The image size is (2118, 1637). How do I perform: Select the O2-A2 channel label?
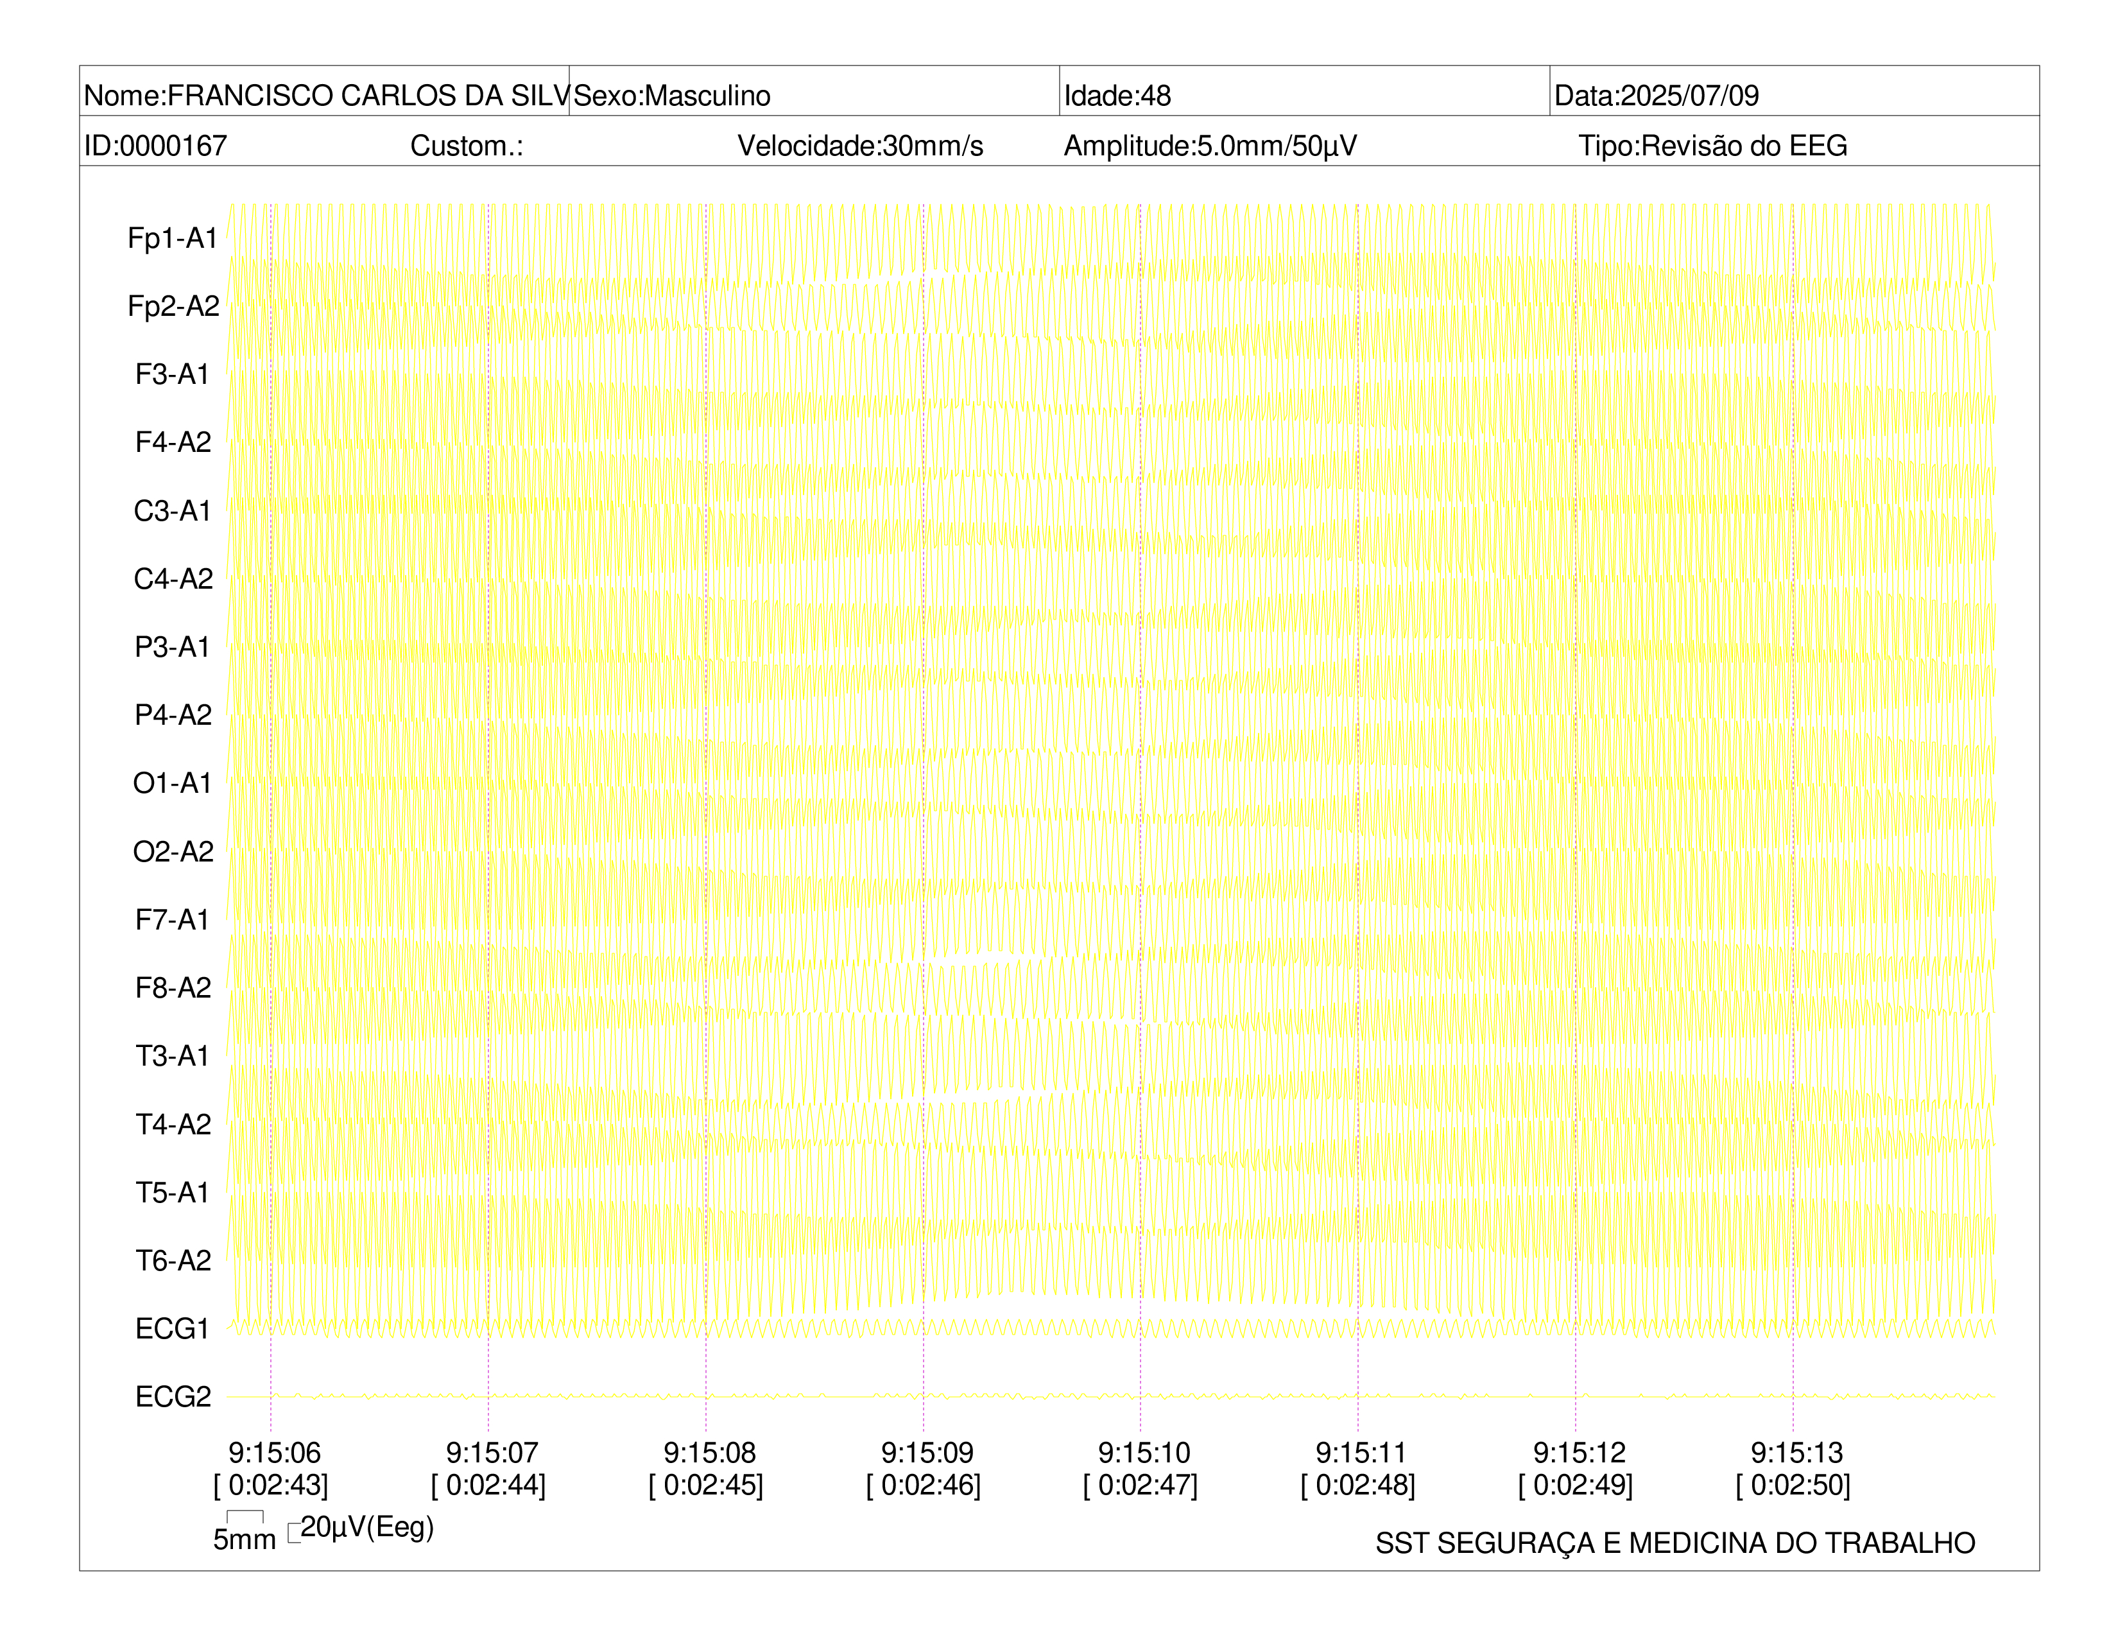(x=173, y=851)
